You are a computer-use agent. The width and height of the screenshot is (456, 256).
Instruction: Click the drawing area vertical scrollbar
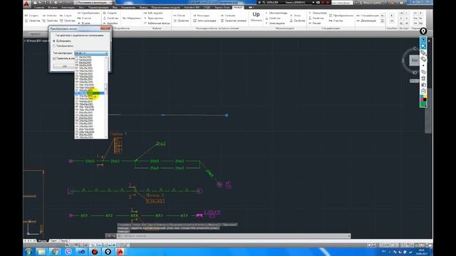pyautogui.click(x=428, y=110)
